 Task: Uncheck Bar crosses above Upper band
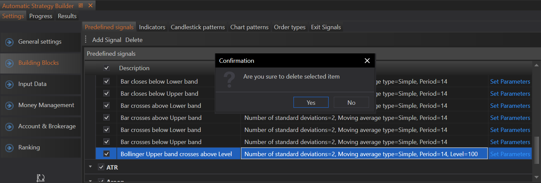coord(107,118)
